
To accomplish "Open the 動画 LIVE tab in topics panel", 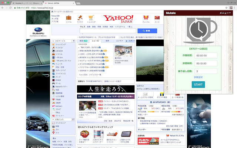I will 83,41.
